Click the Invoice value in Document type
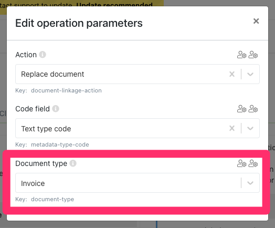 point(33,183)
